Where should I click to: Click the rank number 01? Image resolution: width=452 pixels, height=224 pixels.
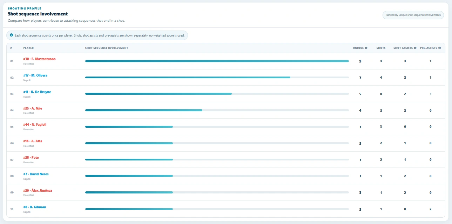tap(12, 61)
